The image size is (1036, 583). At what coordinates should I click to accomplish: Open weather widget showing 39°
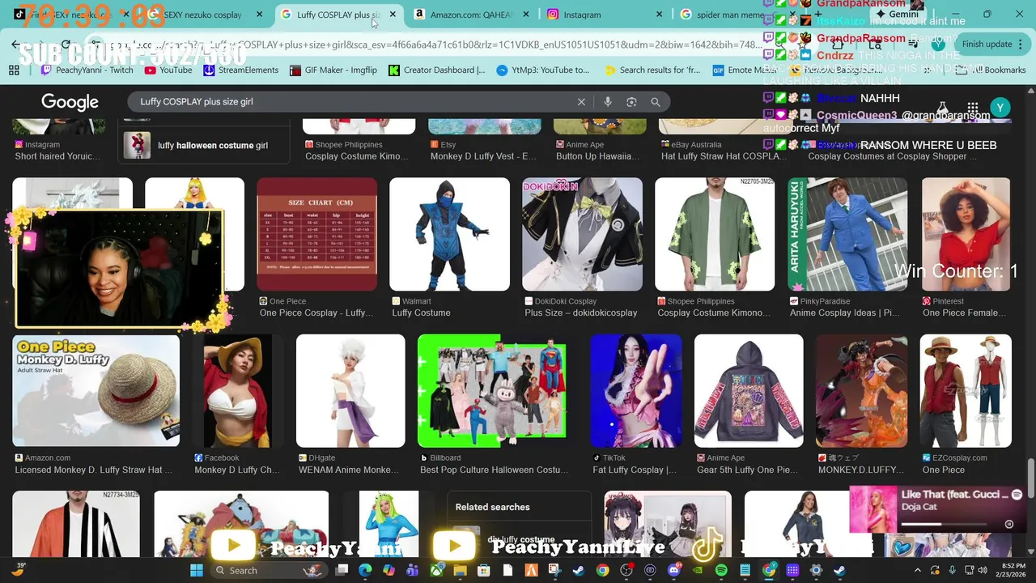pyautogui.click(x=18, y=570)
